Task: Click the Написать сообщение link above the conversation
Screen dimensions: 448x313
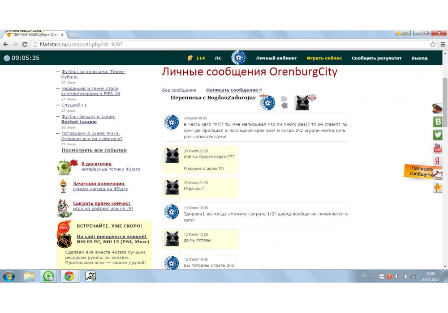Action: point(232,90)
